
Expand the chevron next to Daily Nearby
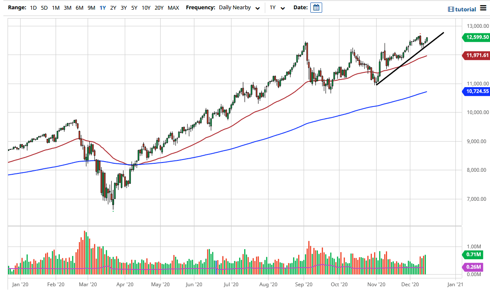pyautogui.click(x=258, y=8)
